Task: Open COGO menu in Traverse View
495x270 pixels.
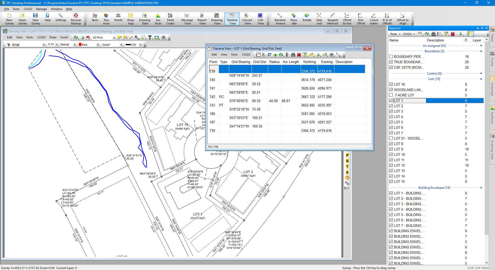Action: point(246,55)
